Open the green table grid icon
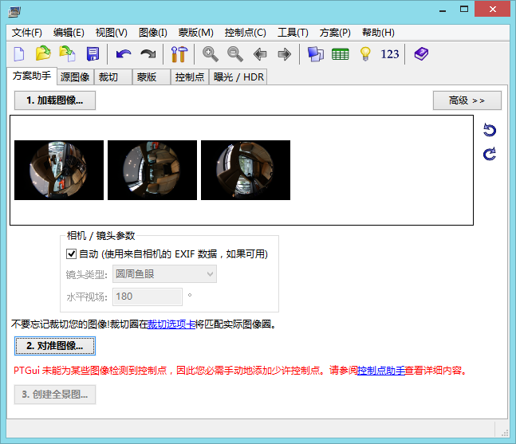This screenshot has width=516, height=444. tap(341, 54)
